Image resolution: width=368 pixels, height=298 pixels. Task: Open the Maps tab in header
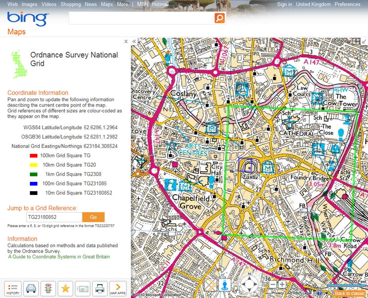(107, 4)
